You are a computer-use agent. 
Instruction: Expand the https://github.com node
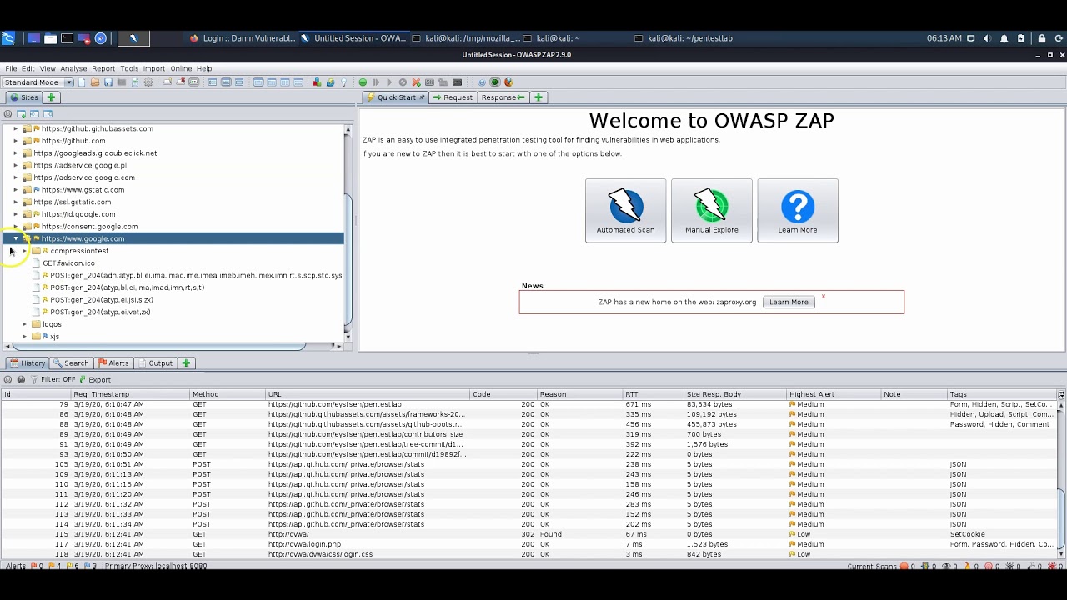pos(15,141)
